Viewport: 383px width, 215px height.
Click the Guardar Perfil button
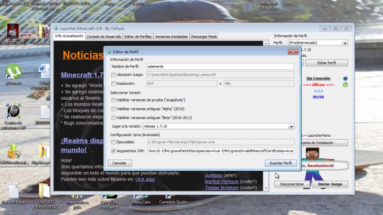(x=281, y=163)
